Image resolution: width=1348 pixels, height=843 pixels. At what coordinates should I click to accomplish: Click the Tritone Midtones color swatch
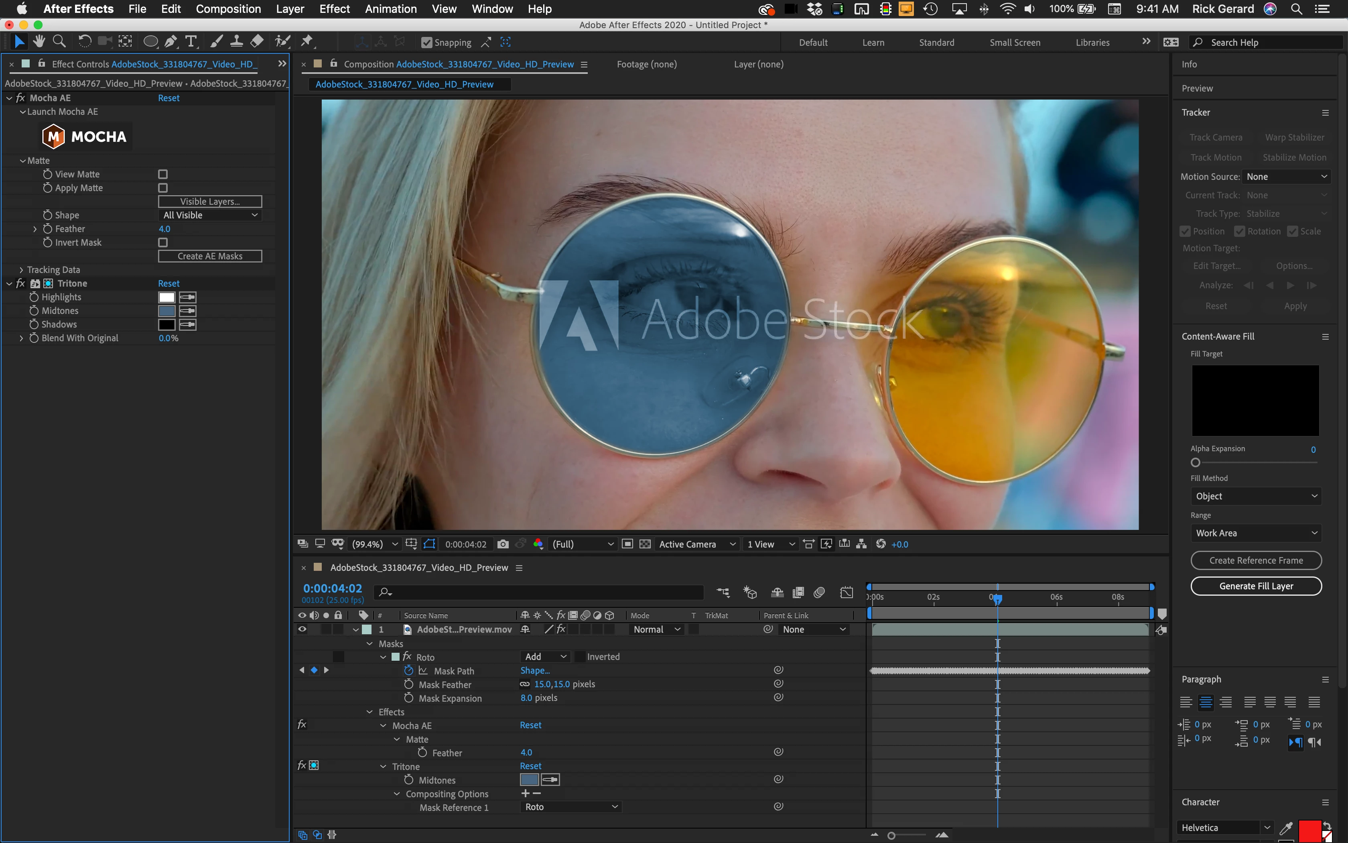(x=166, y=311)
